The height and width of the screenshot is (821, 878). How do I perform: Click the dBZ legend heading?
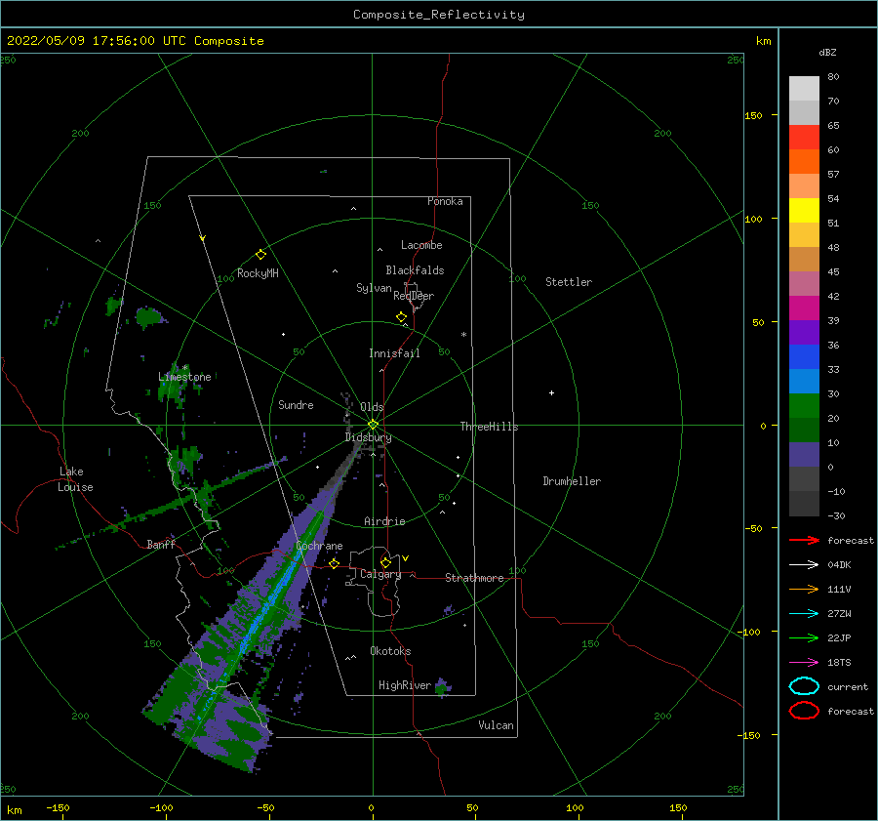[827, 52]
